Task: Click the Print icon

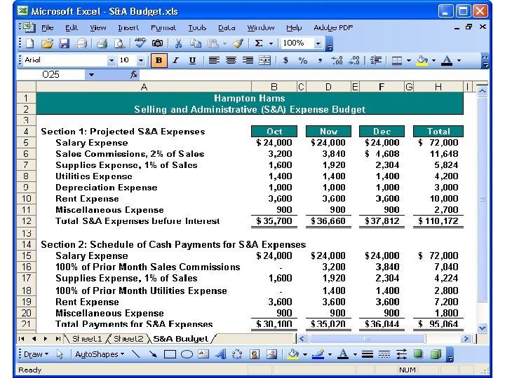Action: (102, 43)
